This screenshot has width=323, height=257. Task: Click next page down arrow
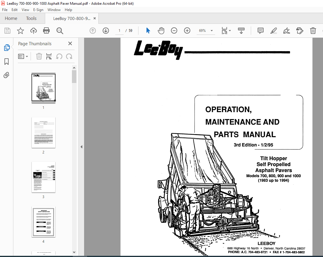point(105,31)
